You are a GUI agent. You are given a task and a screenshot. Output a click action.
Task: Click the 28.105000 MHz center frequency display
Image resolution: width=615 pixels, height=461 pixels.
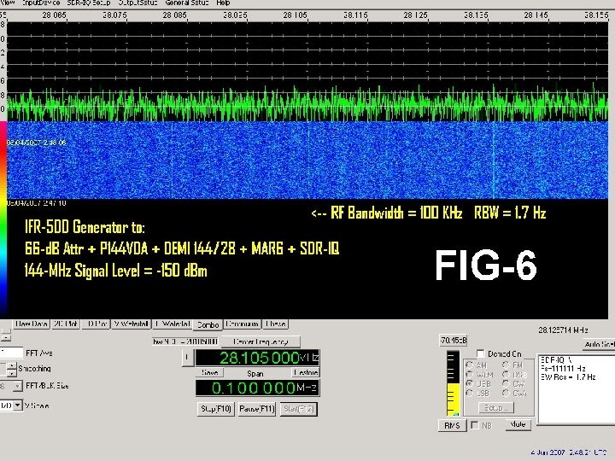258,358
